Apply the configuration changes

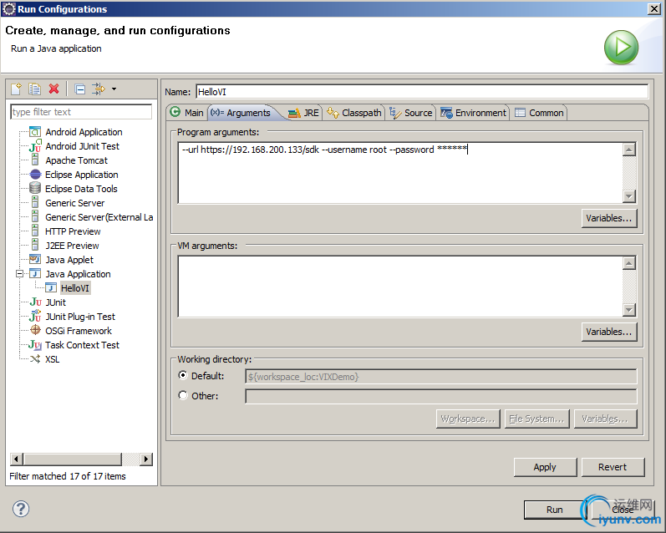(545, 467)
